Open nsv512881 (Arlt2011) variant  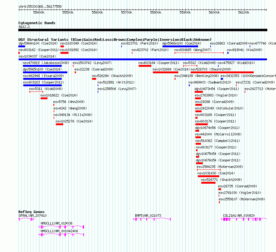(116, 82)
